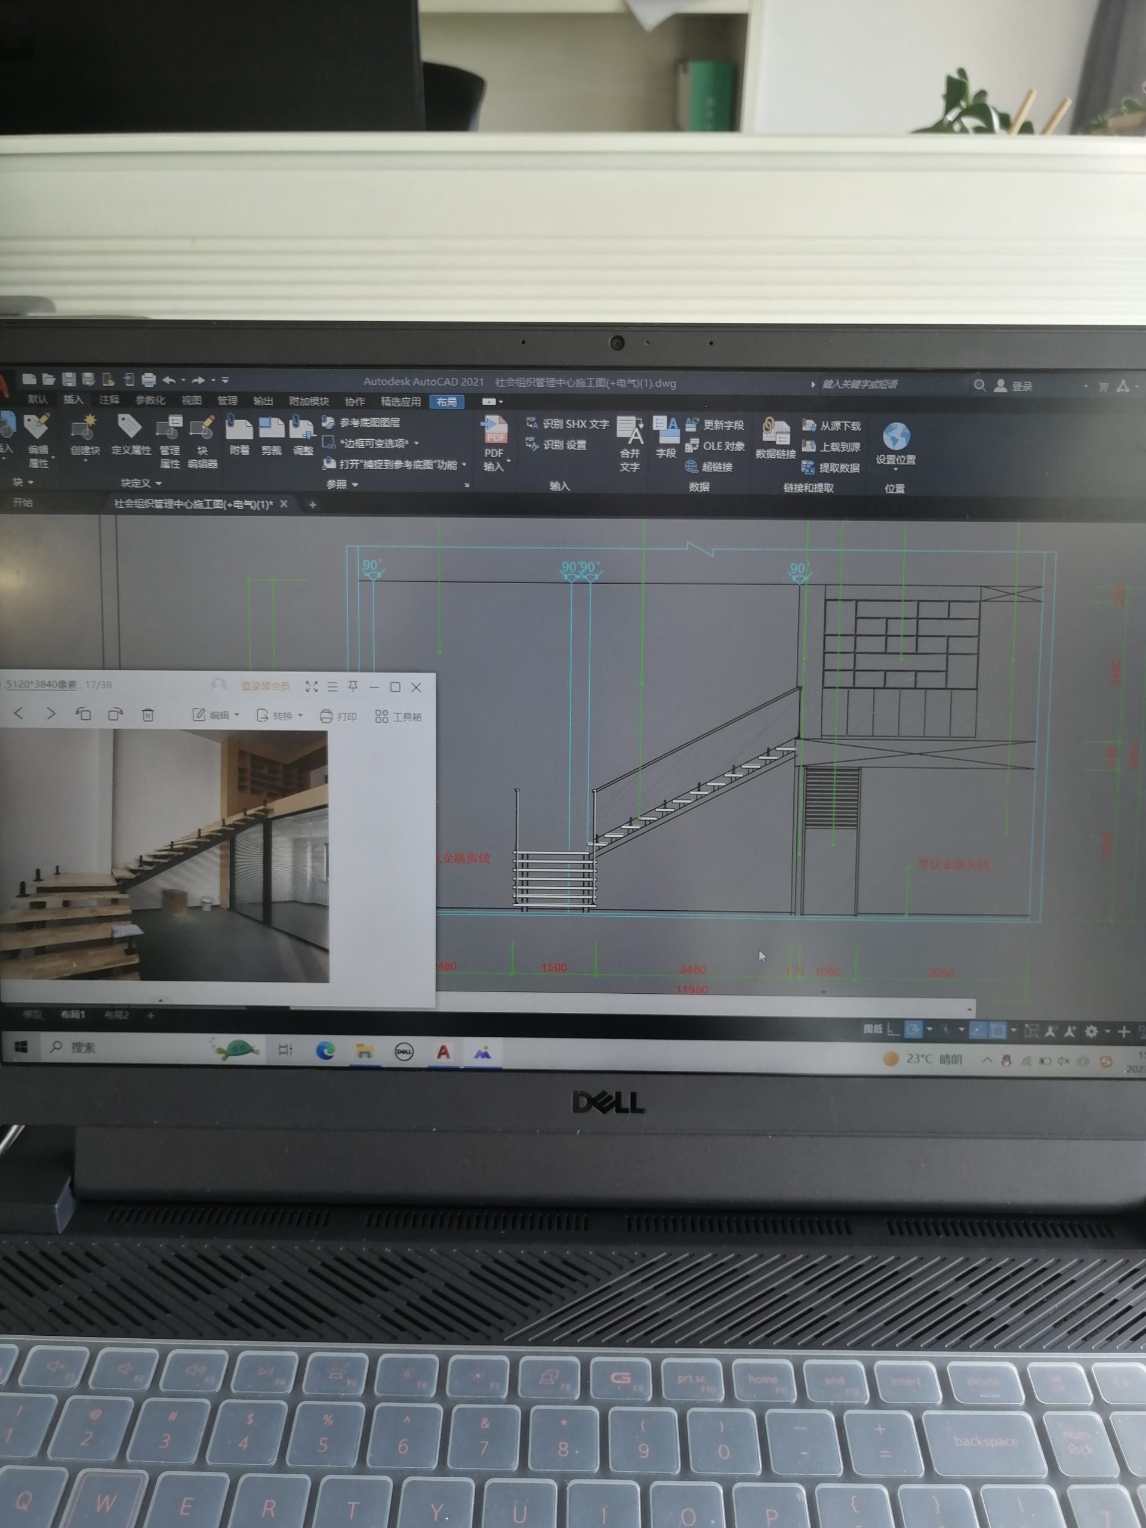Delete image with trash icon

(148, 715)
